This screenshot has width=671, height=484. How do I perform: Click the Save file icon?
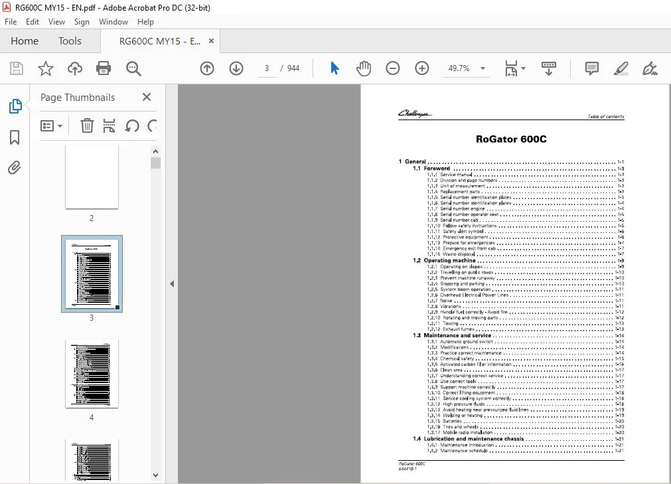point(17,68)
